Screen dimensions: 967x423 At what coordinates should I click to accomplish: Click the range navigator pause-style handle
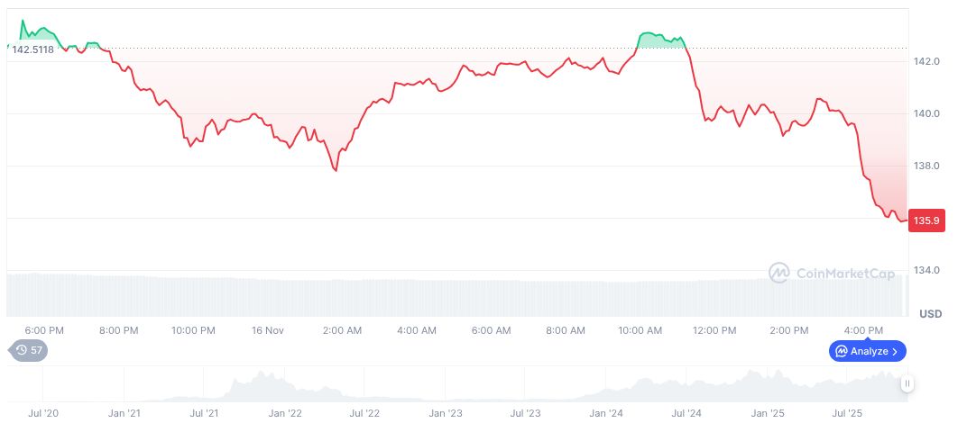[x=907, y=383]
